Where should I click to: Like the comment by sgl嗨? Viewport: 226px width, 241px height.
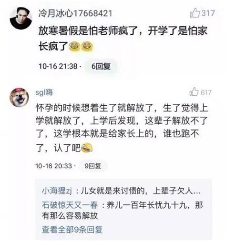(x=194, y=91)
